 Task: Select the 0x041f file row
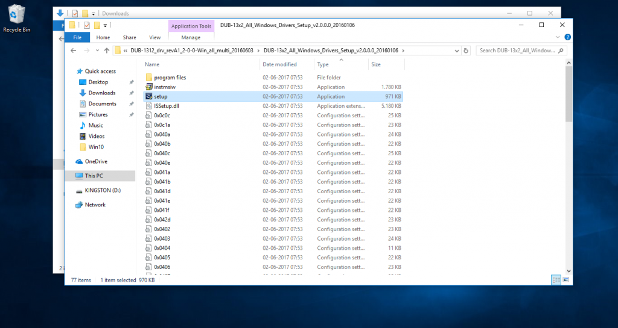pyautogui.click(x=273, y=210)
